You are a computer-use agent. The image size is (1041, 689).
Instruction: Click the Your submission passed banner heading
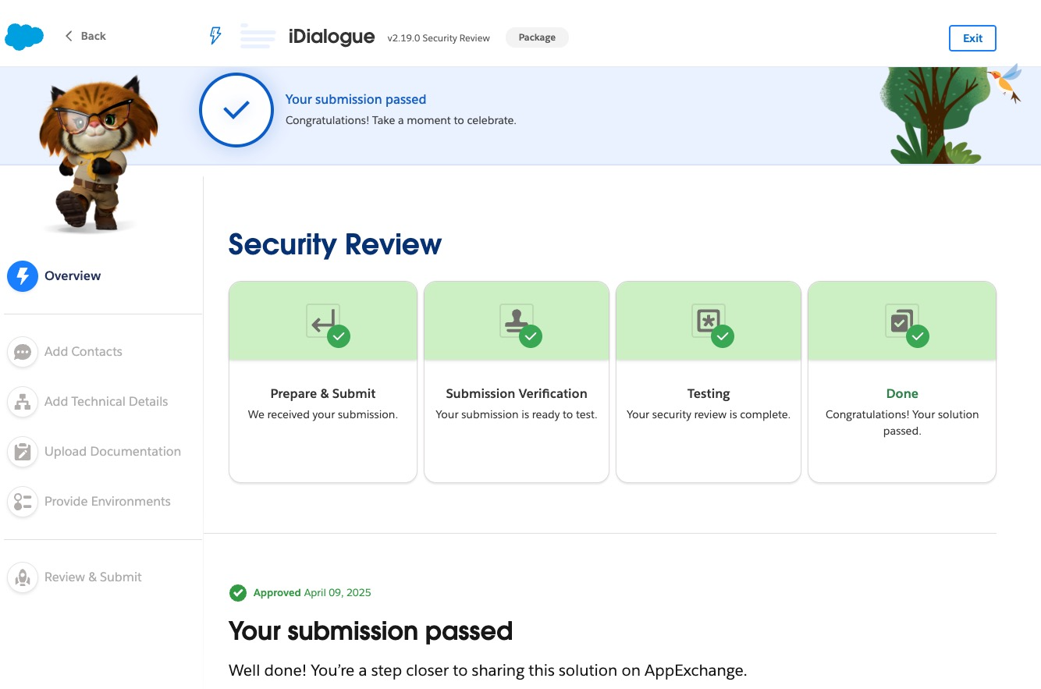coord(356,99)
